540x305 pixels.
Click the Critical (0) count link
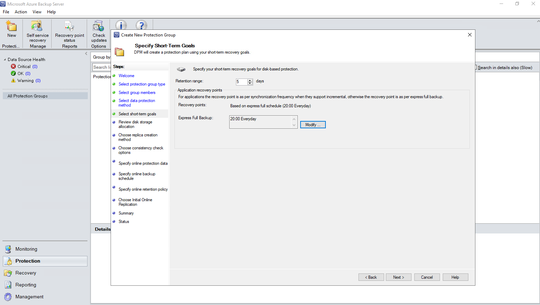(x=35, y=67)
